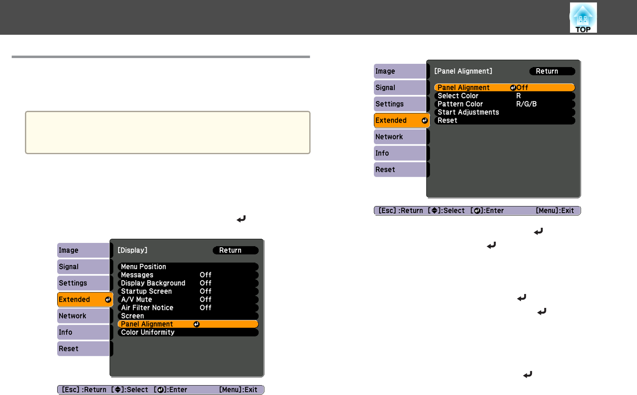Click the [Panel Alignment] menu title
The height and width of the screenshot is (395, 637).
click(463, 71)
